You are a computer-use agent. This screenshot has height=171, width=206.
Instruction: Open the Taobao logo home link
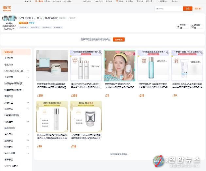7,9
